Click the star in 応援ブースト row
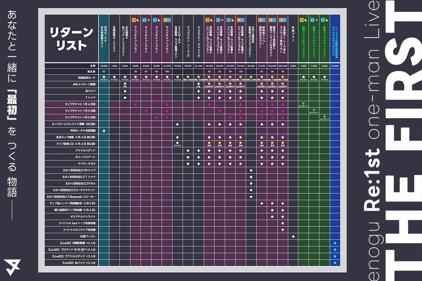This screenshot has width=422, height=281. pyautogui.click(x=293, y=236)
